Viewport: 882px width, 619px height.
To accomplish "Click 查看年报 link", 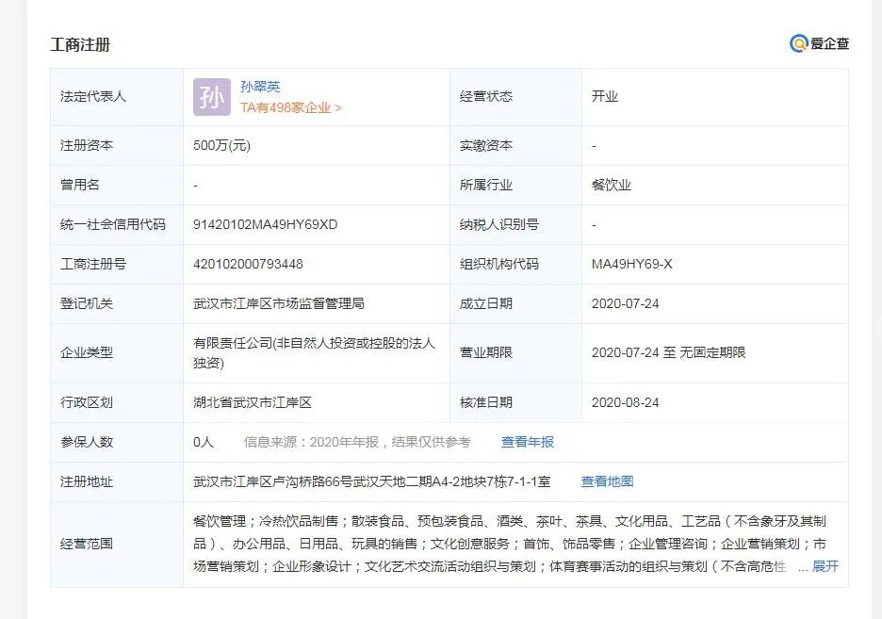I will tap(527, 442).
